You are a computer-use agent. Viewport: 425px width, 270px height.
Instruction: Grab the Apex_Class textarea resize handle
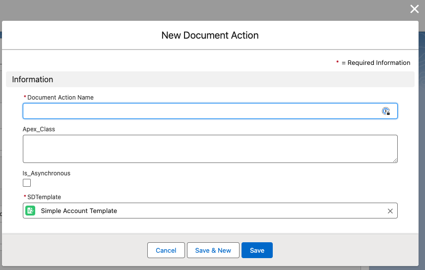(395, 161)
